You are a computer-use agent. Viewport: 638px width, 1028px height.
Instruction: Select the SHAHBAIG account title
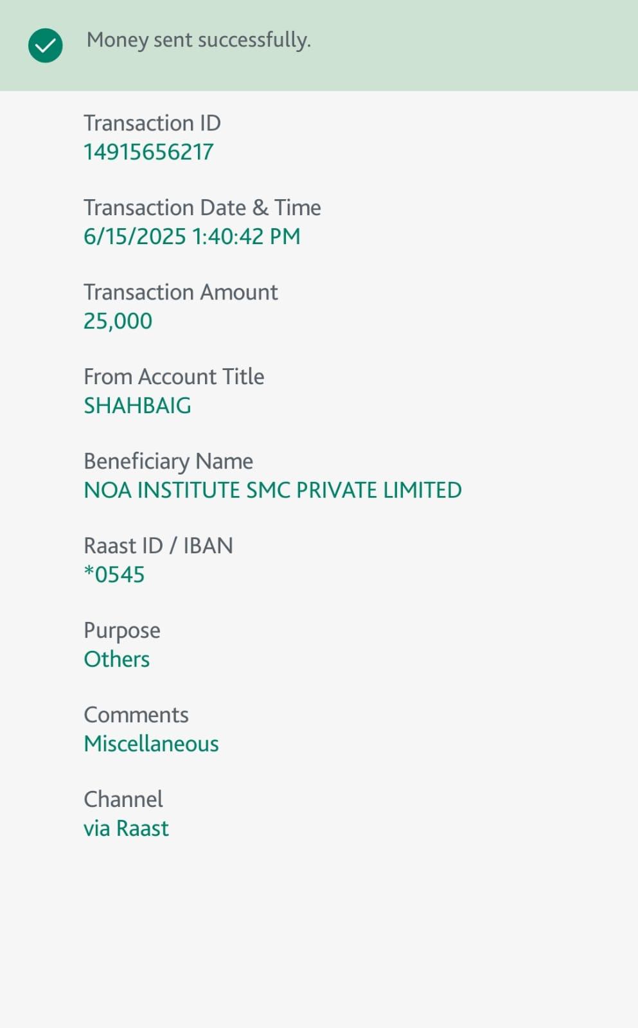point(137,405)
